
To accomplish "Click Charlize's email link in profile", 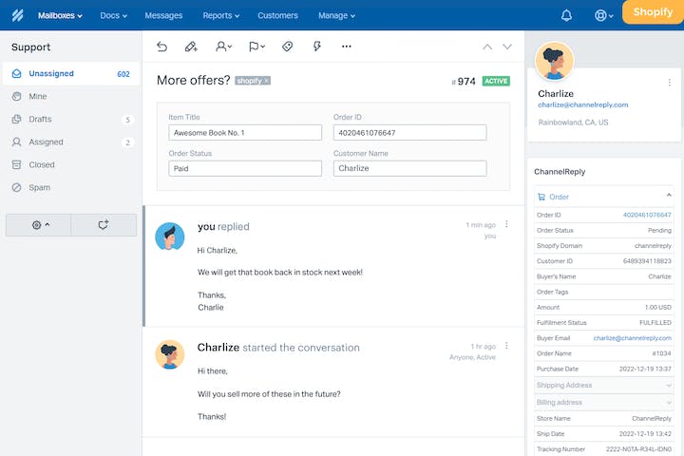I will tap(582, 104).
